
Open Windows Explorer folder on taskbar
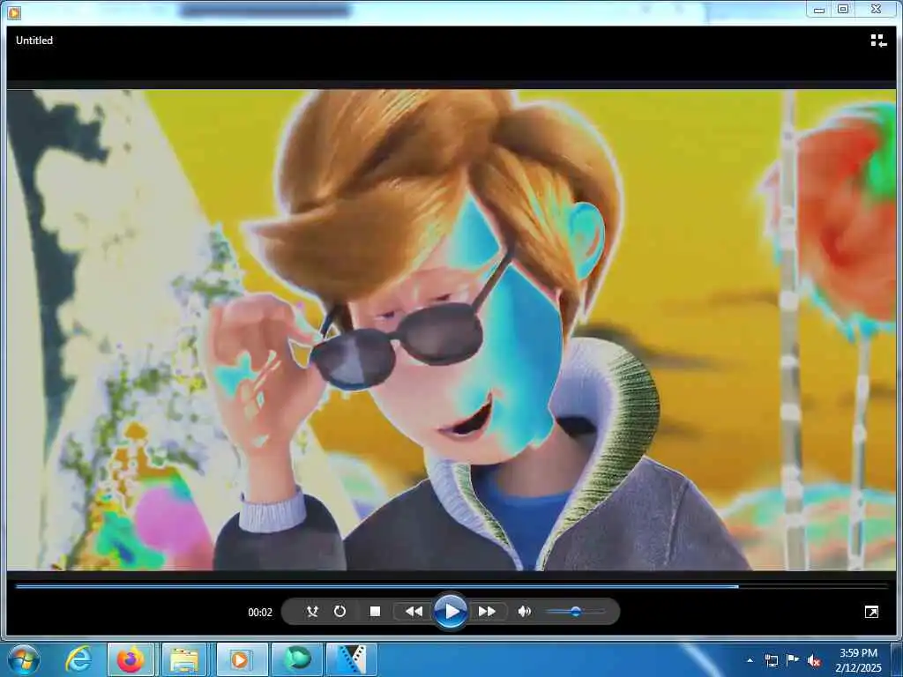tap(184, 659)
